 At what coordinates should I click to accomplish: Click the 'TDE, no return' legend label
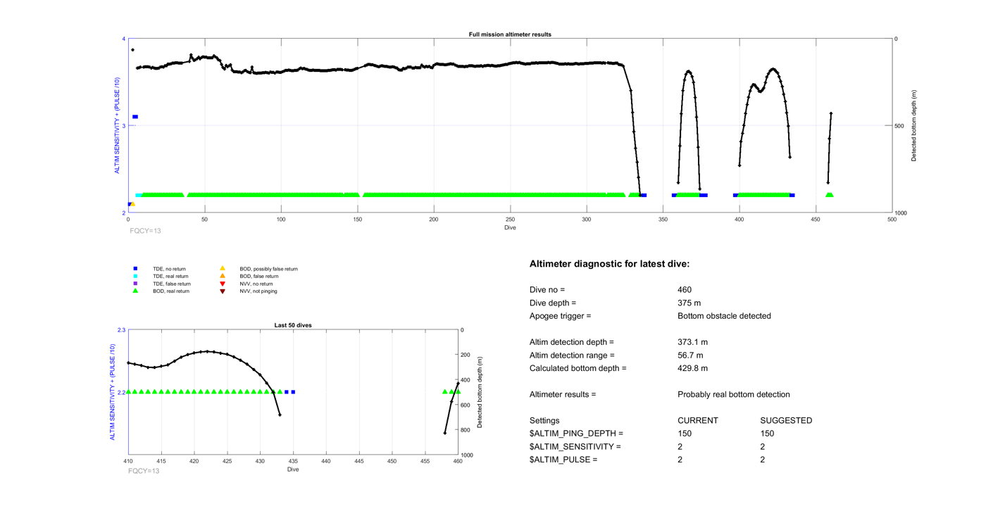coord(169,269)
